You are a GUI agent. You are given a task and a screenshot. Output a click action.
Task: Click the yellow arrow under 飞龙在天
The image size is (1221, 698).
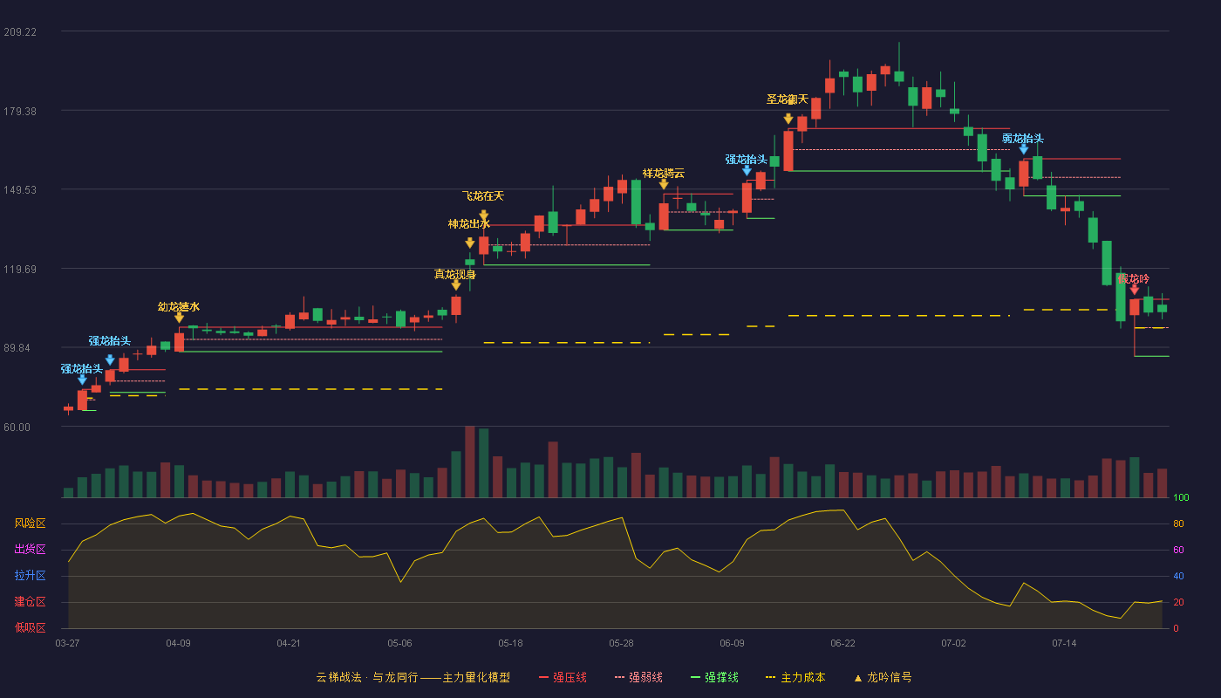click(484, 216)
